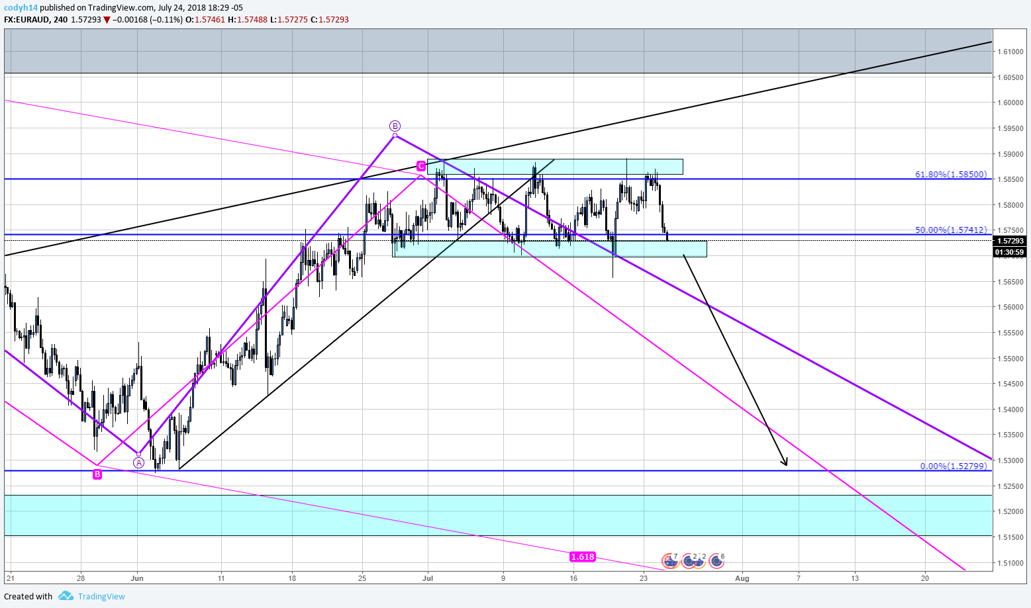Select the upper cyan resistance rectangle
Screen dimensions: 1031x608
[x=555, y=167]
